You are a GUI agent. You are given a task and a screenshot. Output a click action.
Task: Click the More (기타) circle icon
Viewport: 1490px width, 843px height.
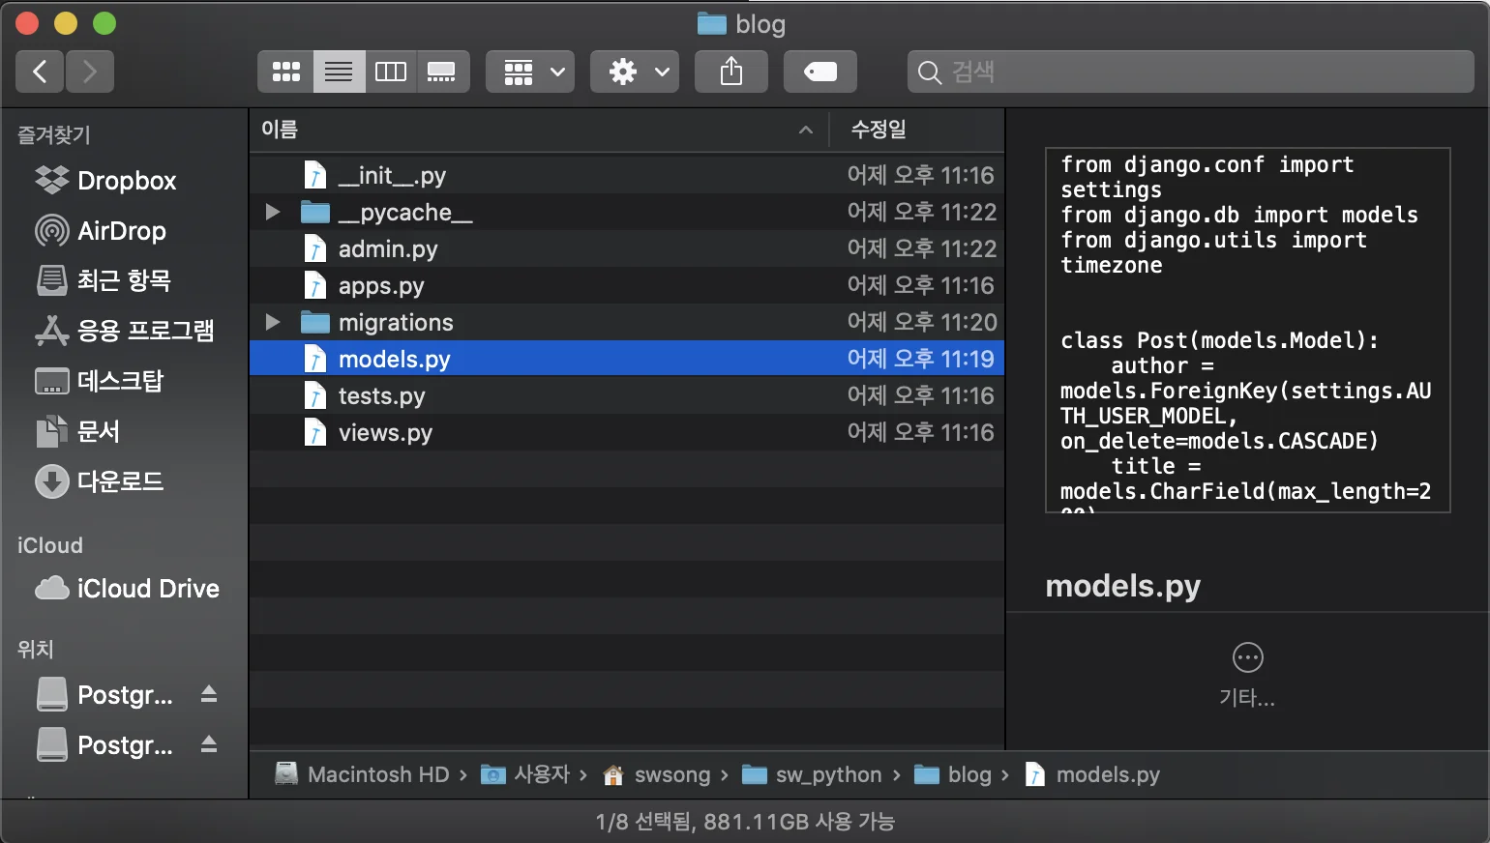click(1247, 658)
